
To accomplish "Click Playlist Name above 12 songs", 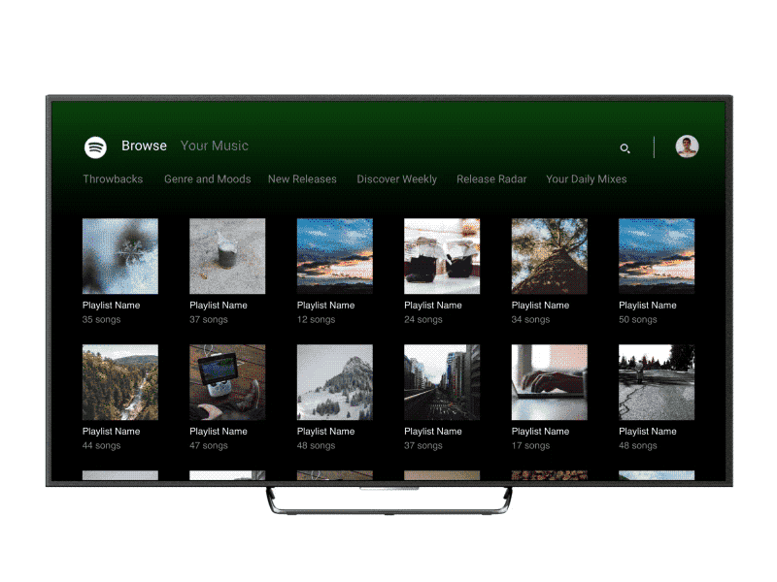I will point(326,306).
